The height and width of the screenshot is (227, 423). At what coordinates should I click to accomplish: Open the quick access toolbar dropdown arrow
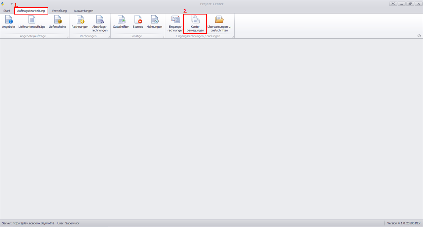pos(12,4)
